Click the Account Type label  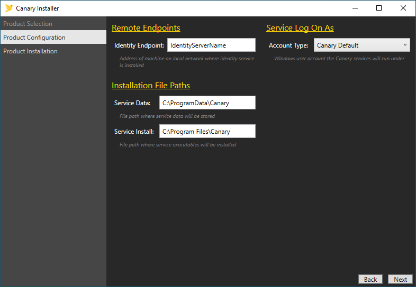tap(288, 45)
